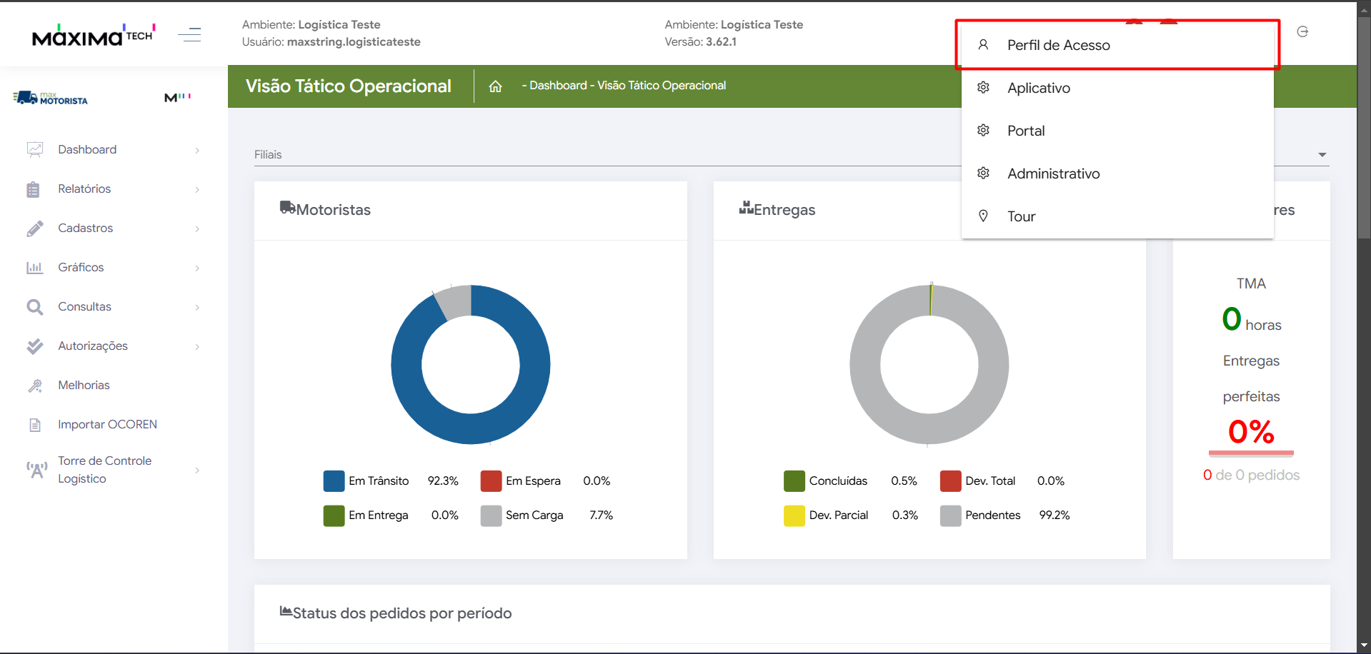The height and width of the screenshot is (654, 1371).
Task: Click the logout icon at top right
Action: click(1302, 32)
